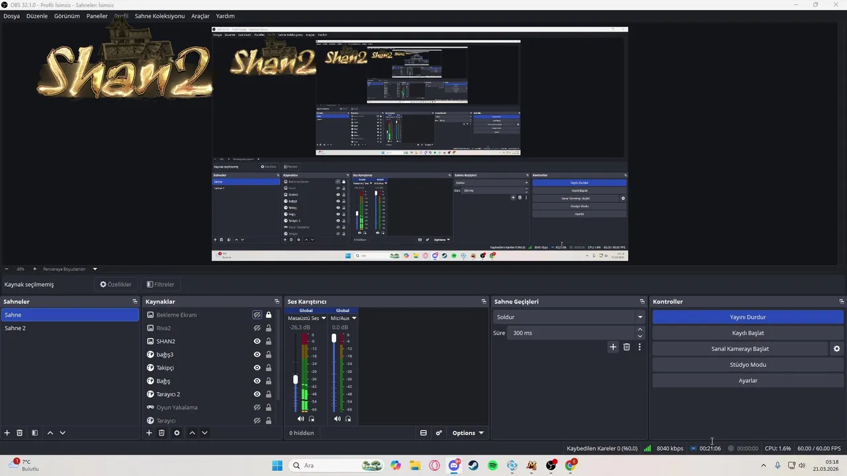Open Yardım menu
The width and height of the screenshot is (847, 476).
pyautogui.click(x=225, y=16)
